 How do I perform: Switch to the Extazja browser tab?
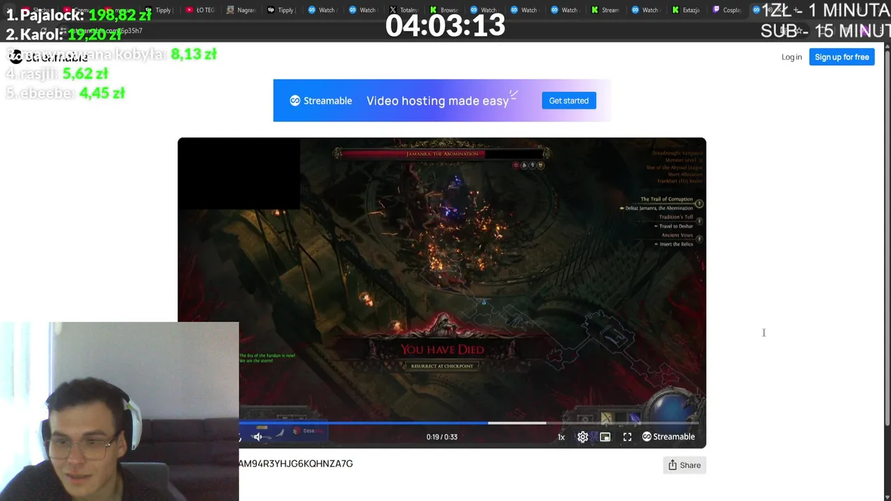tap(686, 10)
